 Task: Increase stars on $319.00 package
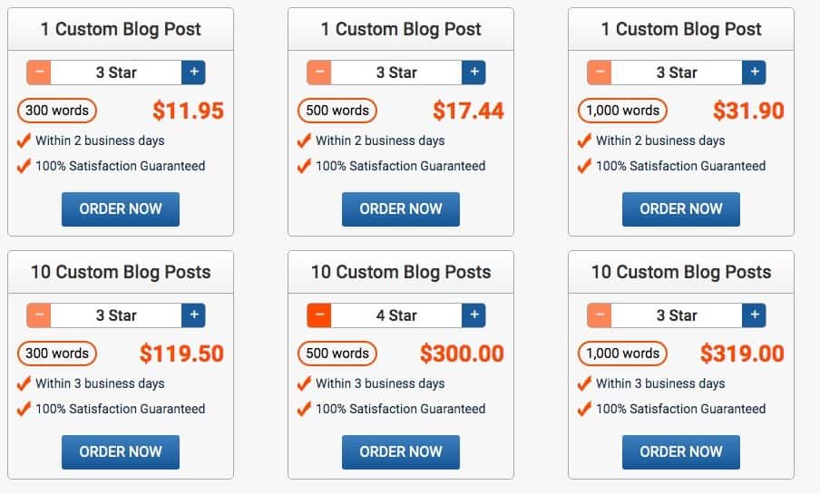coord(754,315)
